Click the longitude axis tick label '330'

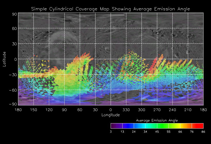pos(126,110)
